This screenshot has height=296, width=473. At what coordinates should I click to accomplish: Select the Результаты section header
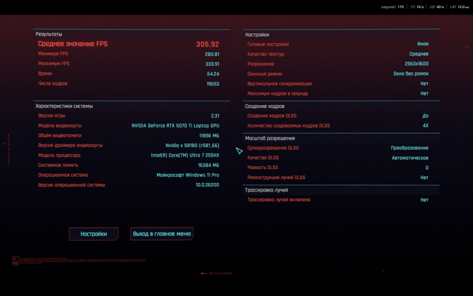tap(49, 34)
